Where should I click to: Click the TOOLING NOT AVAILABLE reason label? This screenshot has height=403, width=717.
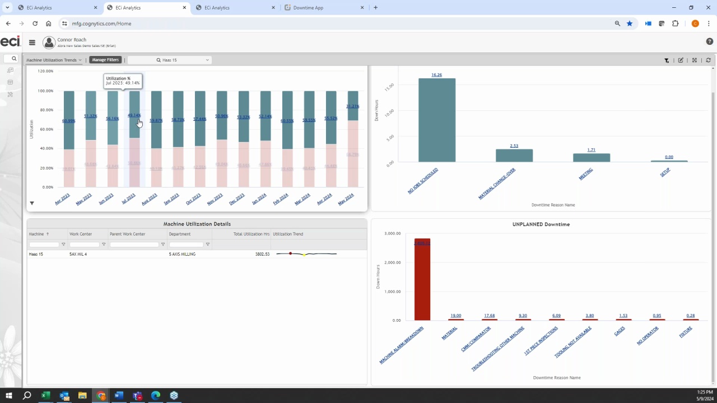573,343
